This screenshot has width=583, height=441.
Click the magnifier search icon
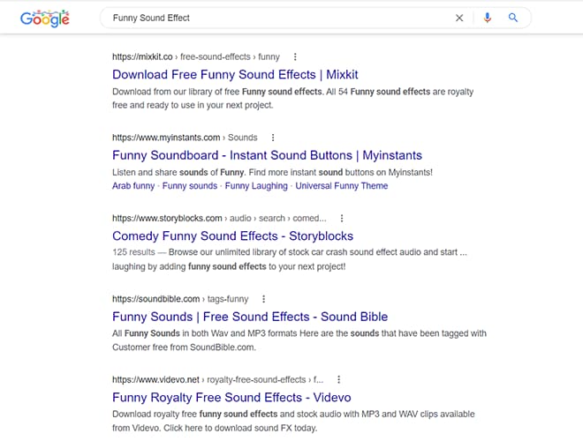click(x=513, y=18)
